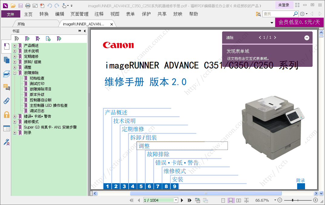
Task: Expand the 产品概述 bookmark
Action: pos(15,46)
